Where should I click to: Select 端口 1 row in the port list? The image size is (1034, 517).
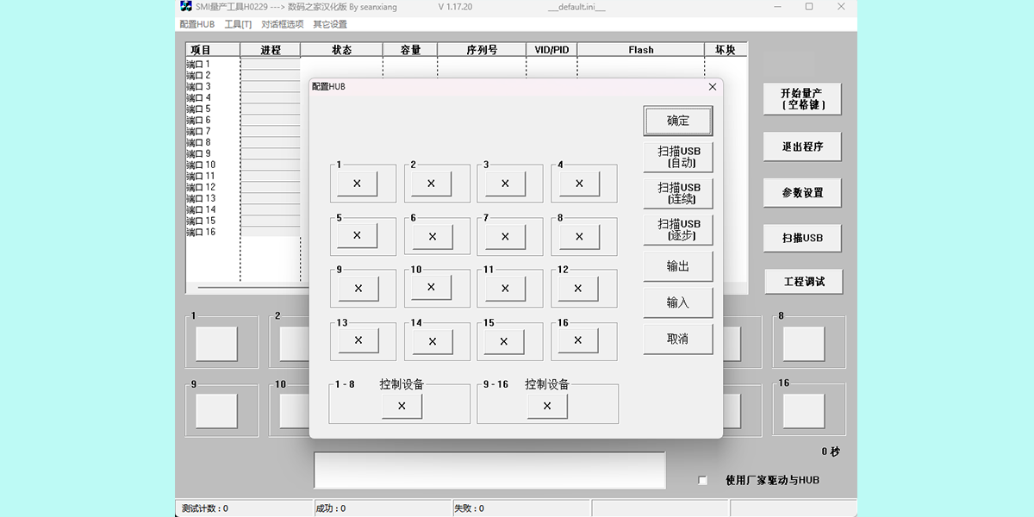[198, 65]
